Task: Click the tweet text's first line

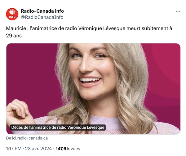Action: (x=89, y=28)
